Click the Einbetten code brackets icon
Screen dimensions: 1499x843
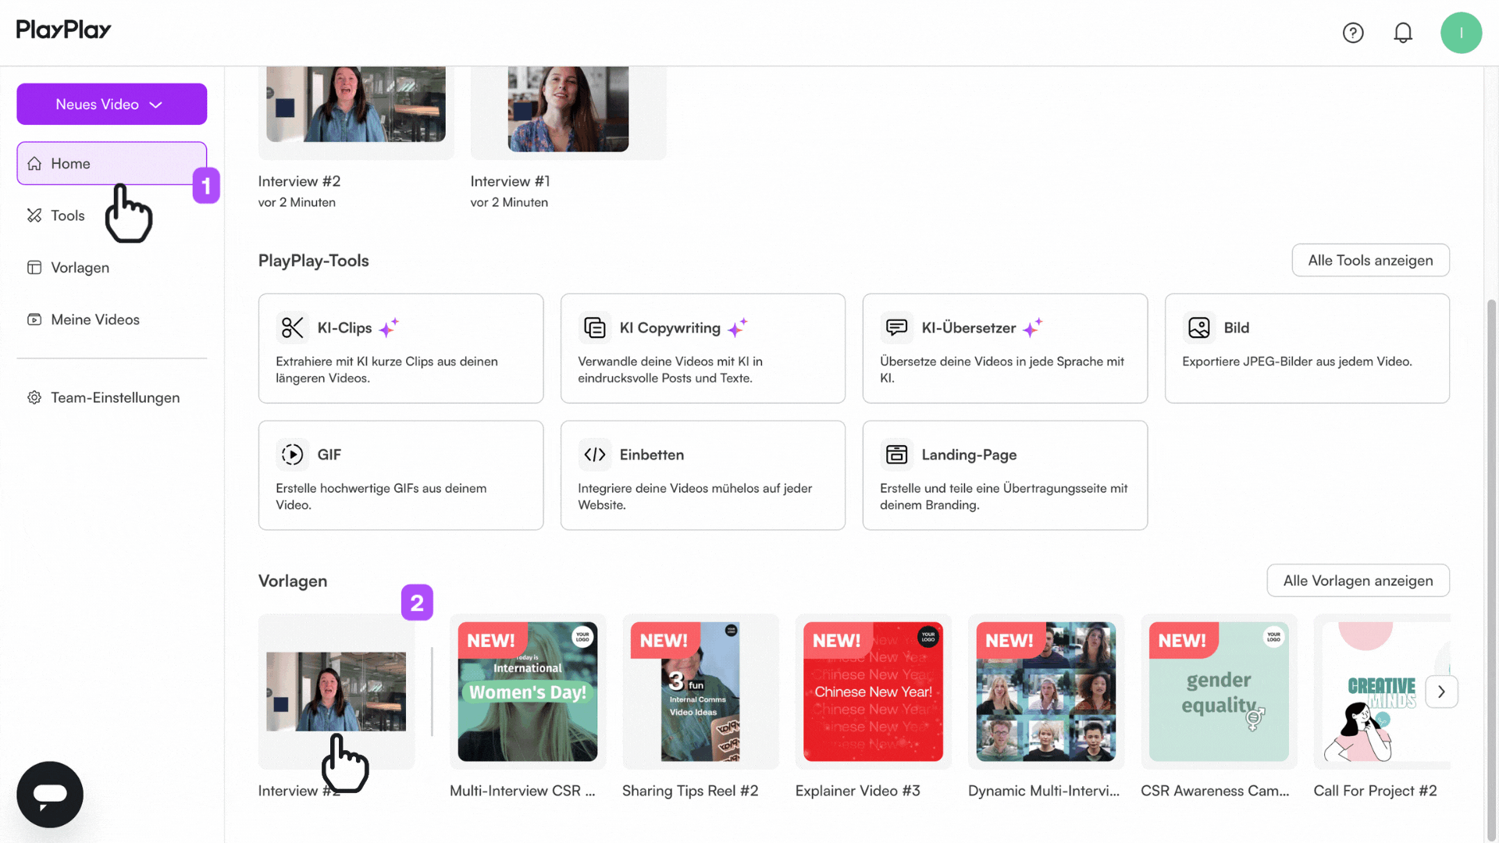tap(594, 454)
